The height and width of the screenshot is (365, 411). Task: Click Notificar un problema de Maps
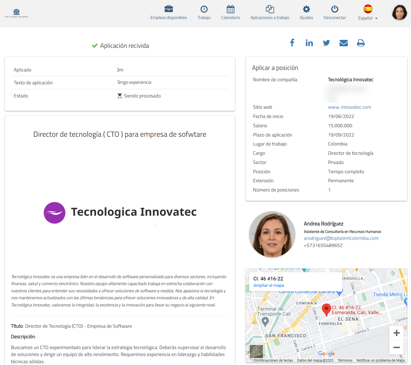(x=381, y=360)
